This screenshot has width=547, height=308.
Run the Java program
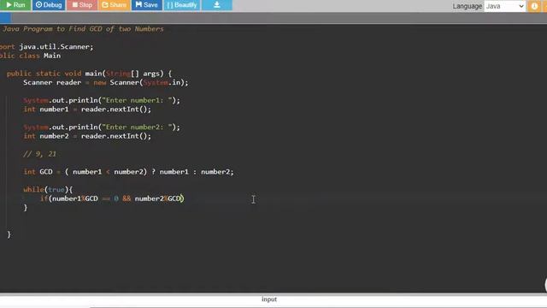(15, 5)
